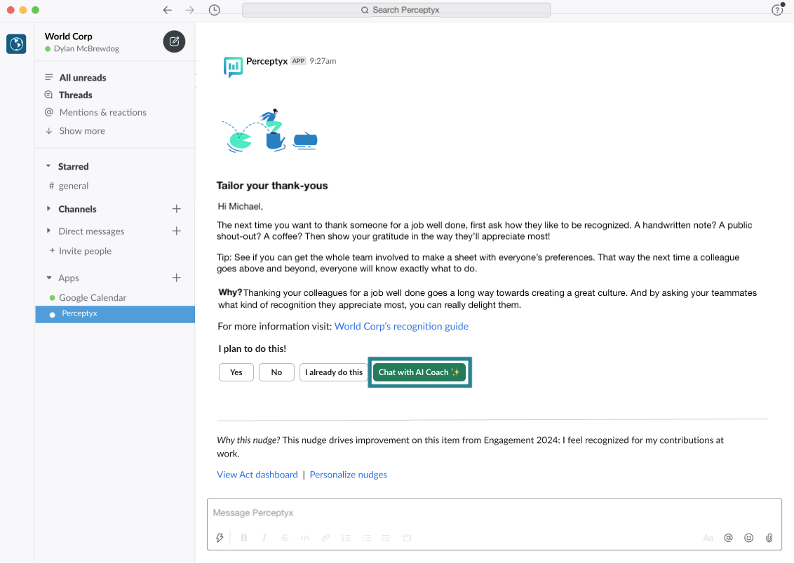
Task: Toggle the Aa formatting visibility
Action: click(x=708, y=538)
